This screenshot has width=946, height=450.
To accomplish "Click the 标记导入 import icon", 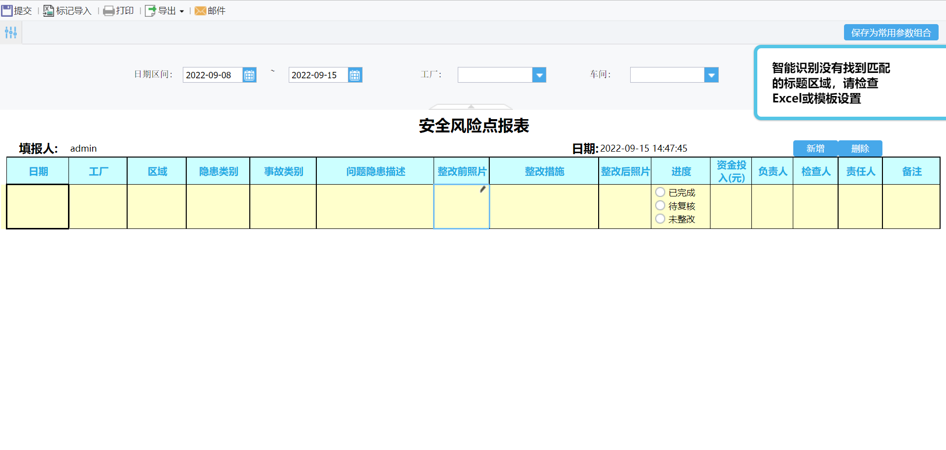I will (x=48, y=11).
